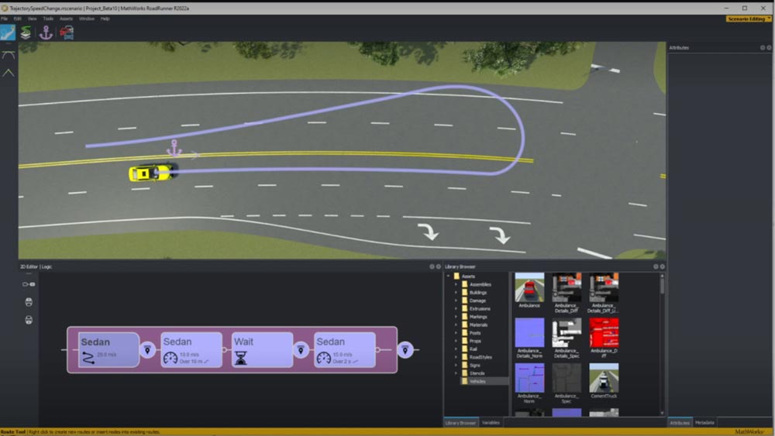
Task: Click the green stacked layers tool icon
Action: (26, 33)
